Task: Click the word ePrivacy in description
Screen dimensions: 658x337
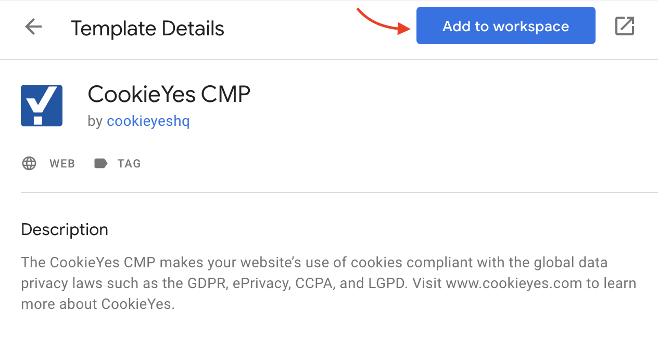Action: (x=254, y=283)
